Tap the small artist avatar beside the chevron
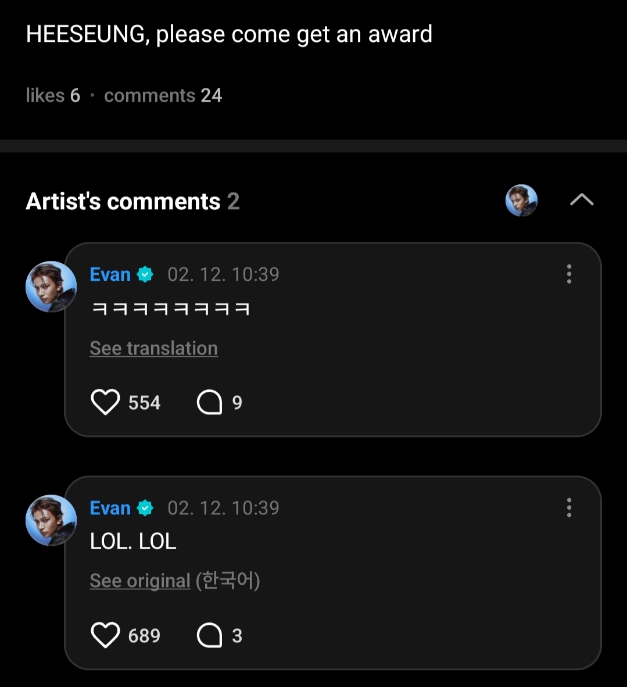Image resolution: width=627 pixels, height=687 pixels. pos(521,201)
